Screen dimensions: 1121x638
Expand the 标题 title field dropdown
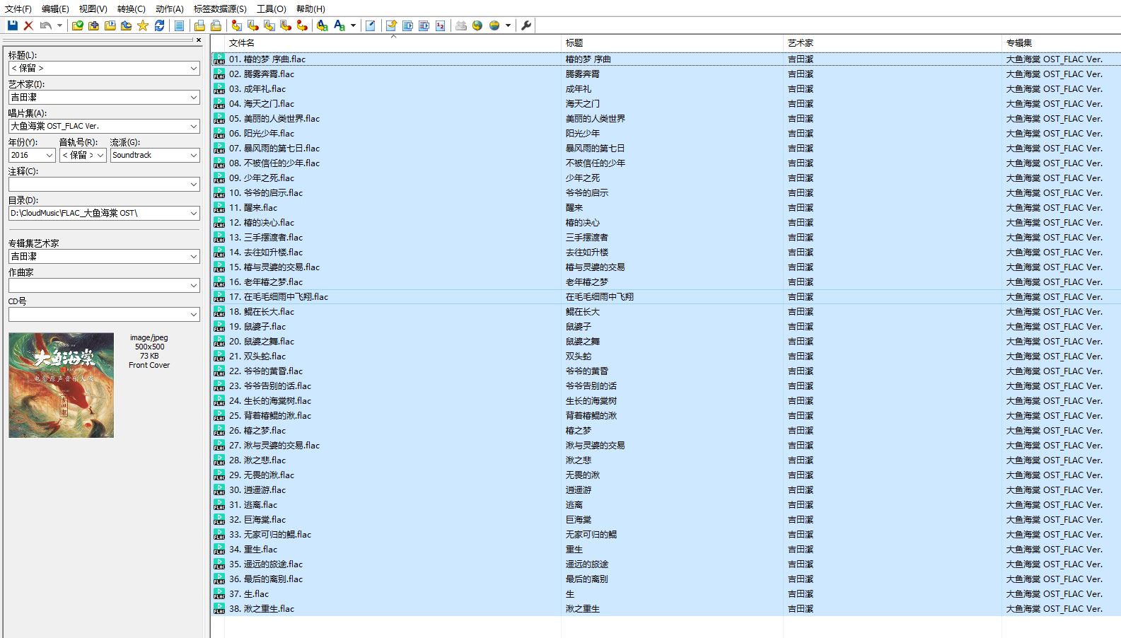[x=193, y=69]
